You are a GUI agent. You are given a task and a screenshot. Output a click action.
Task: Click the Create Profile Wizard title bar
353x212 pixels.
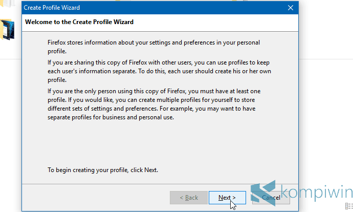[153, 8]
